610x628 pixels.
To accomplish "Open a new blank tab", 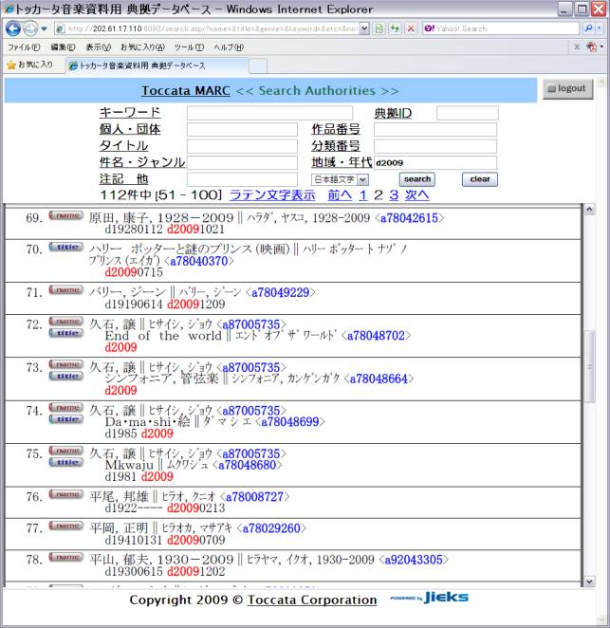I will [x=258, y=66].
